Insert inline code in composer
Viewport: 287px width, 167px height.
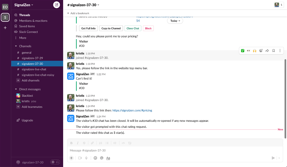123,143
